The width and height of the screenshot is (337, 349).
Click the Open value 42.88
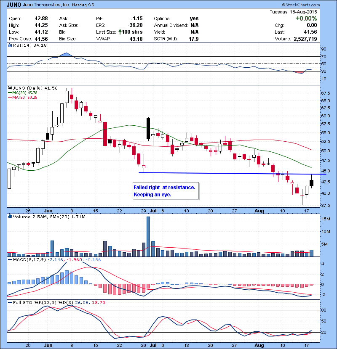pyautogui.click(x=41, y=19)
